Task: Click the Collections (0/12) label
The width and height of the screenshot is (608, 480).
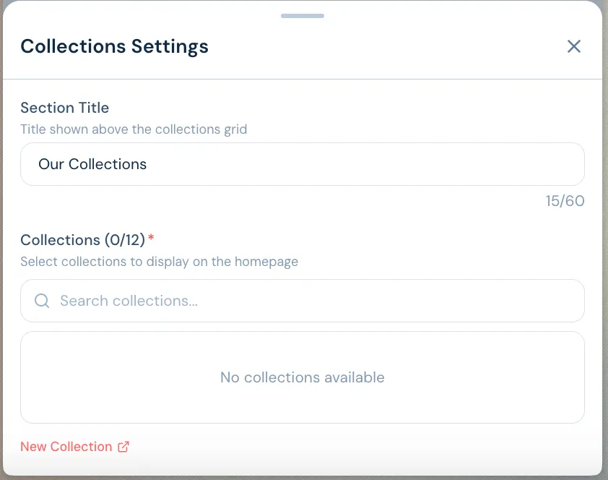Action: [x=82, y=240]
